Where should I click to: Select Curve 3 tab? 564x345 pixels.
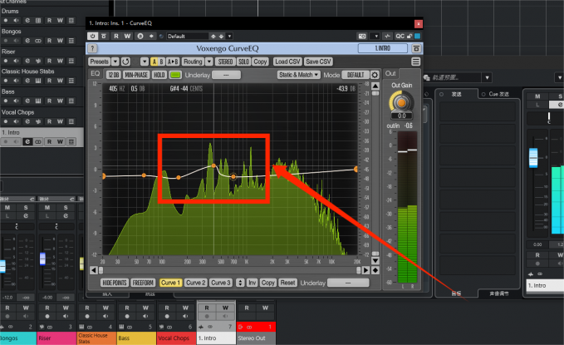coord(220,283)
